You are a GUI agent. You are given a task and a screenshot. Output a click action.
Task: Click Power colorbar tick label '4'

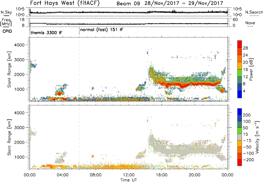coord(244,91)
